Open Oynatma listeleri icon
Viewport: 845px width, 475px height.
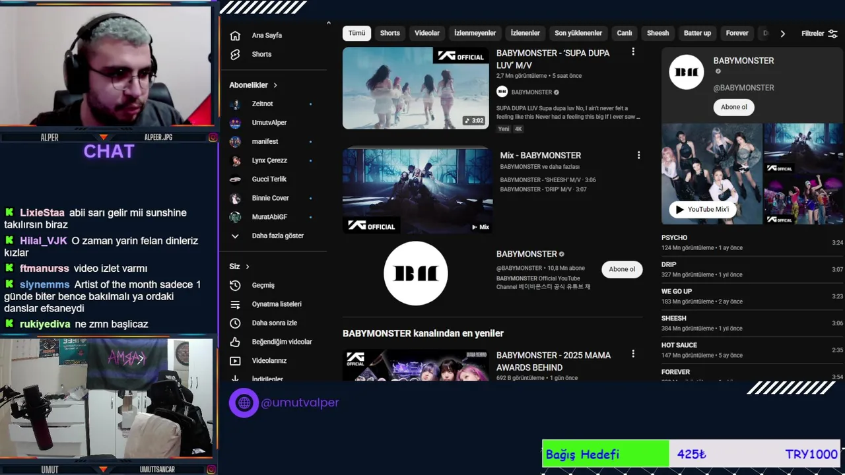tap(235, 304)
